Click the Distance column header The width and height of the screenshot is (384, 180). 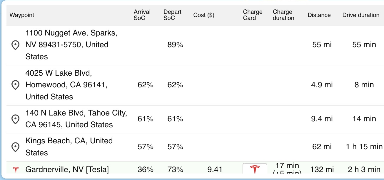319,15
